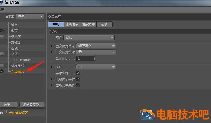
Task: Click the Cinema 4D window icon in the title bar
Action: (x=1, y=2)
